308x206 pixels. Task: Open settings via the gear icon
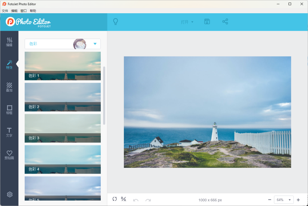pyautogui.click(x=10, y=195)
